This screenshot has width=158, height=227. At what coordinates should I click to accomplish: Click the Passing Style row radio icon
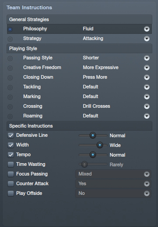point(10,58)
